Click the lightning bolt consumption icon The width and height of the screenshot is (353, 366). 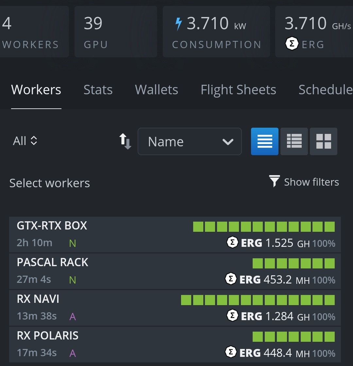point(178,24)
